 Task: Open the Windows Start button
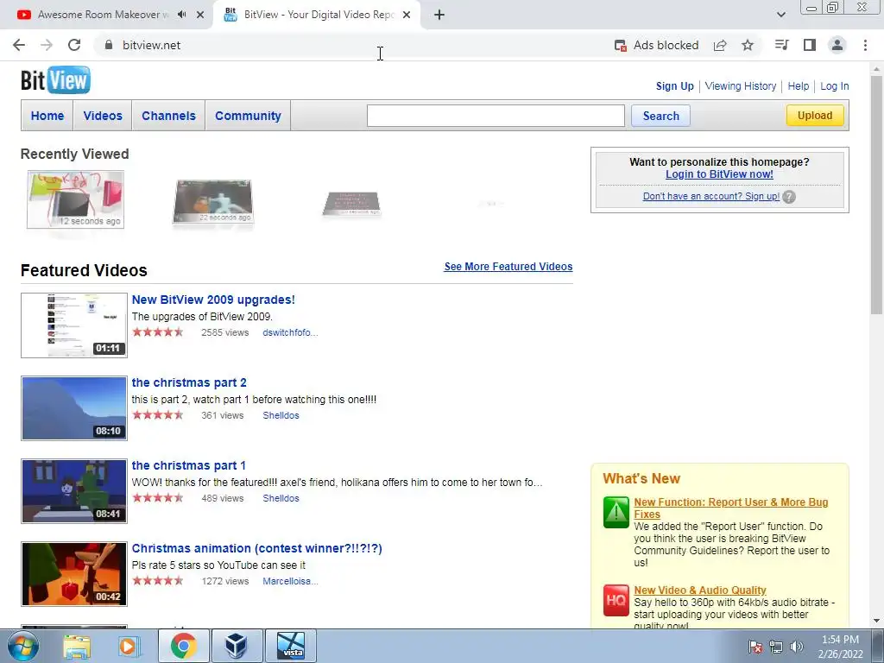point(23,646)
